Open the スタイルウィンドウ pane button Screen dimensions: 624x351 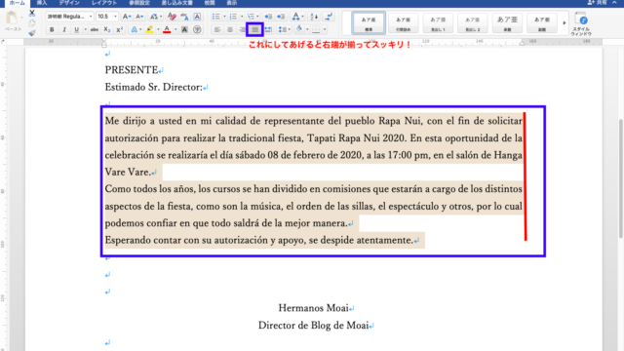pyautogui.click(x=581, y=23)
